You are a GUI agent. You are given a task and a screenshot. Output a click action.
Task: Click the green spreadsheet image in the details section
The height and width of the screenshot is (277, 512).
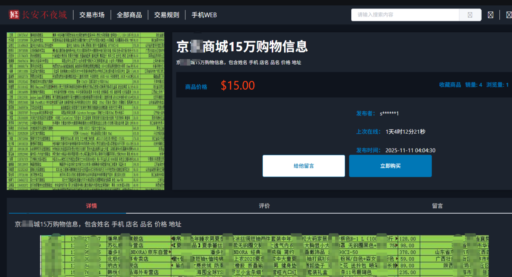264,255
